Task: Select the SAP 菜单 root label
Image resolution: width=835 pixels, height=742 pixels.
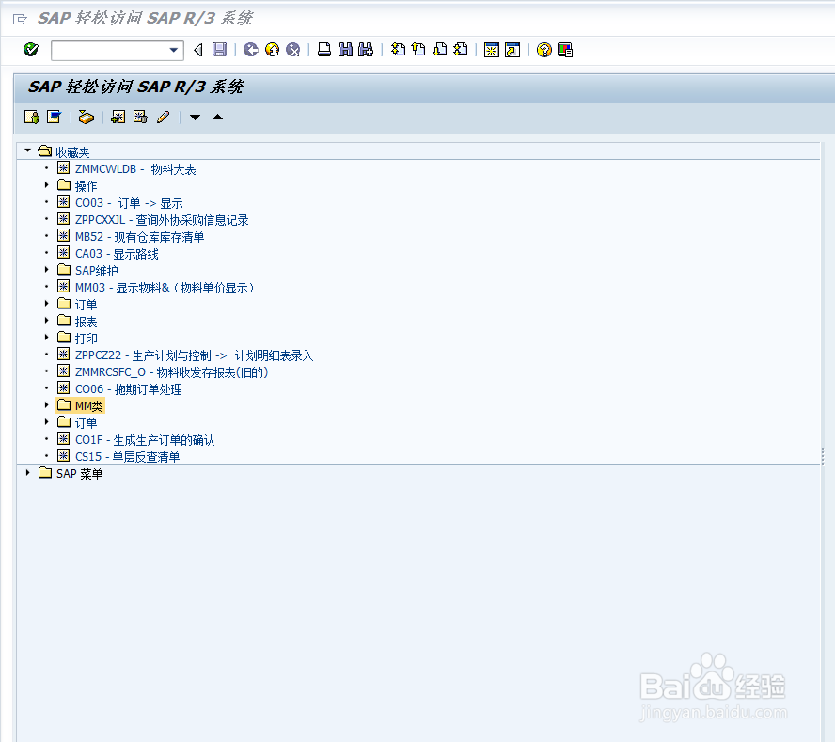Action: [79, 474]
